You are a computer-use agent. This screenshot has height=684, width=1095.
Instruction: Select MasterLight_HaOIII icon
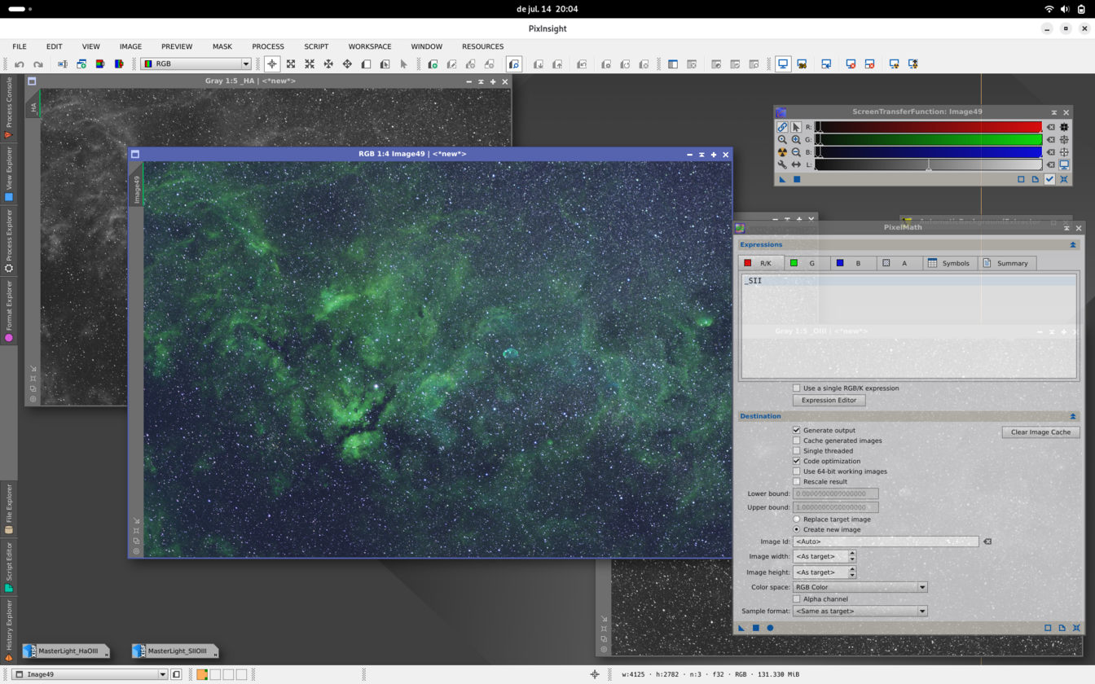(x=65, y=651)
